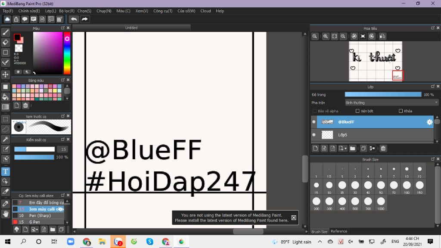The height and width of the screenshot is (248, 441).
Task: Dismiss the update notification
Action: tap(294, 217)
